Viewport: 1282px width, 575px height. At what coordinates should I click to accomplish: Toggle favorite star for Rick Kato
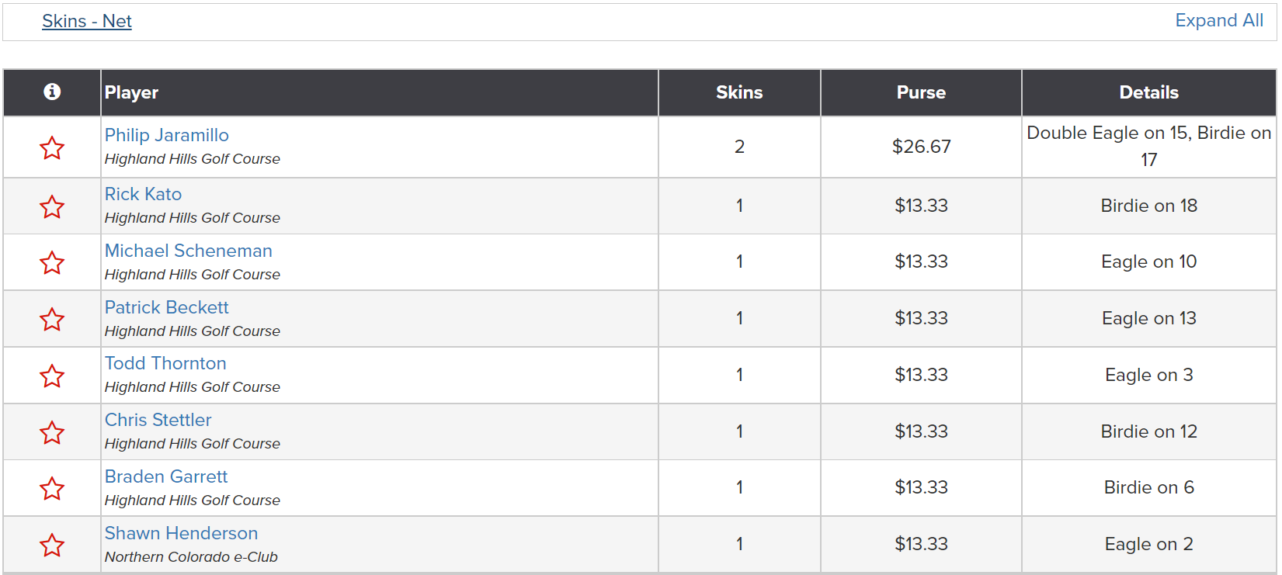[x=52, y=206]
